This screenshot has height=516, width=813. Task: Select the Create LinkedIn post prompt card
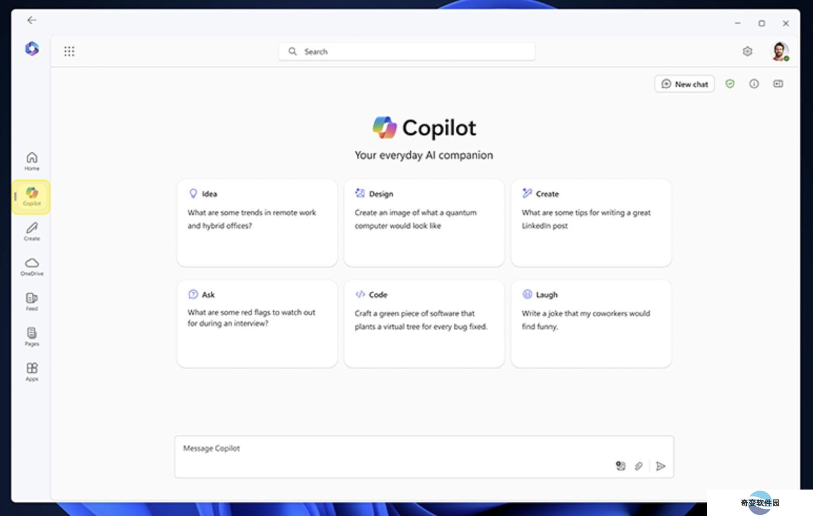(x=591, y=223)
